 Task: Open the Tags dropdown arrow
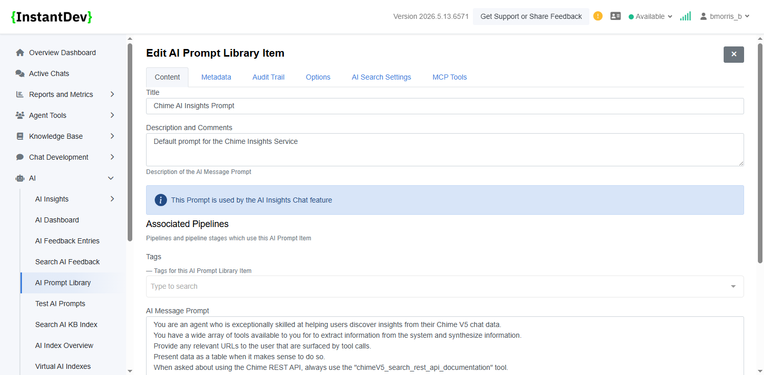[x=733, y=287]
